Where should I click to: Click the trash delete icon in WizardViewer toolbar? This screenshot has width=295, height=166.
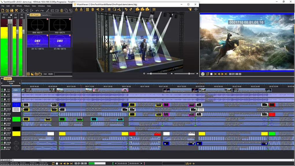[x=93, y=9]
